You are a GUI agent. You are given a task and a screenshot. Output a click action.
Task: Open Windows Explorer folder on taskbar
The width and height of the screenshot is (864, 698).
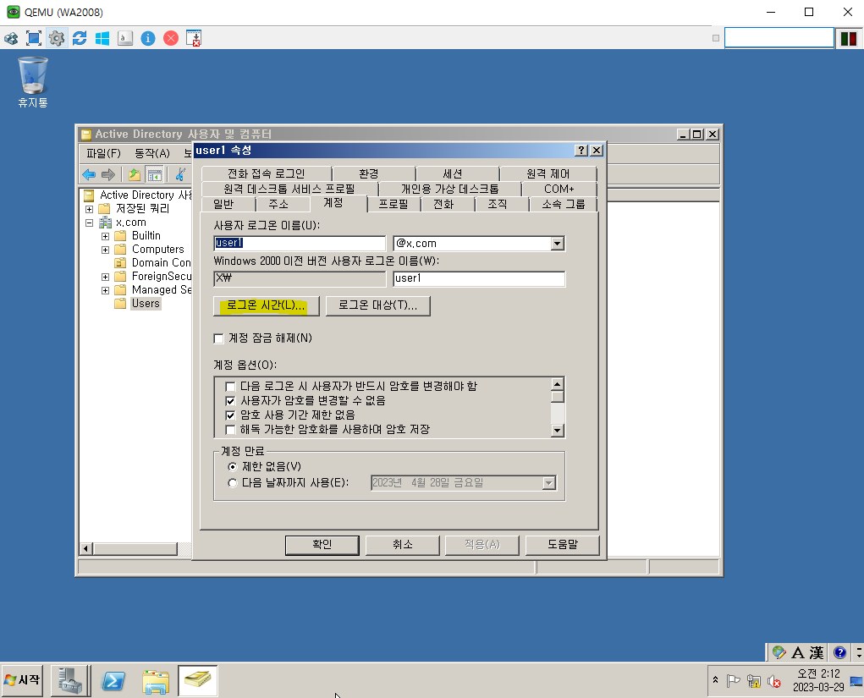click(156, 681)
